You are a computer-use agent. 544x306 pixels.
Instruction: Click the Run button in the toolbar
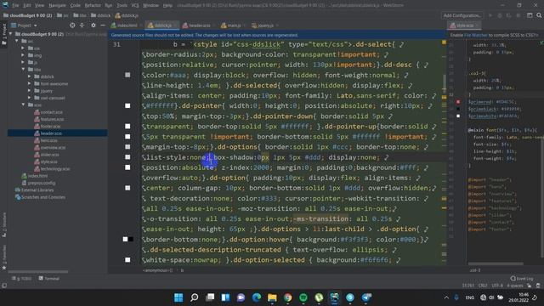[x=490, y=15]
